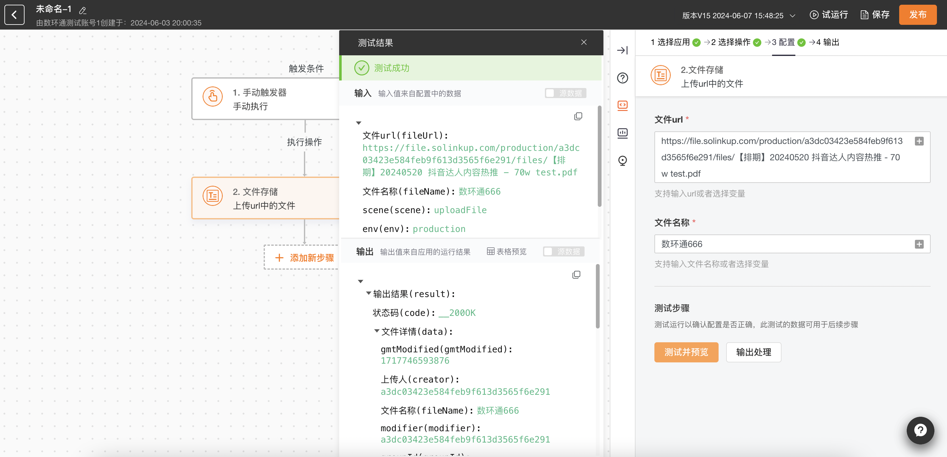Copy output data with copy icon
This screenshot has width=947, height=457.
pyautogui.click(x=576, y=275)
